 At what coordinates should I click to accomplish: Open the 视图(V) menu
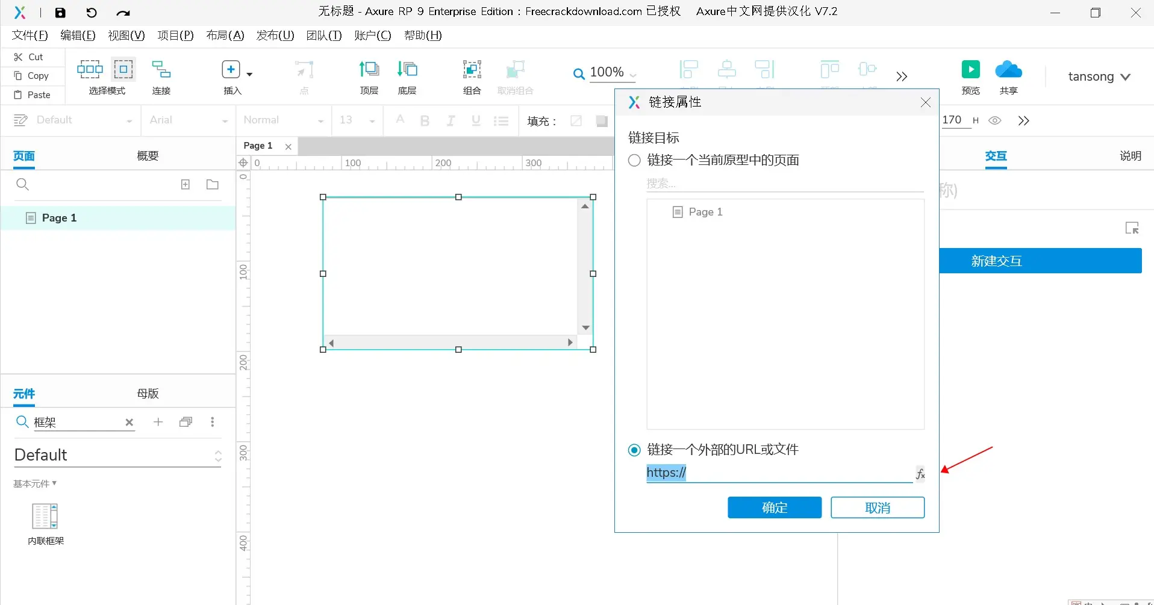126,36
